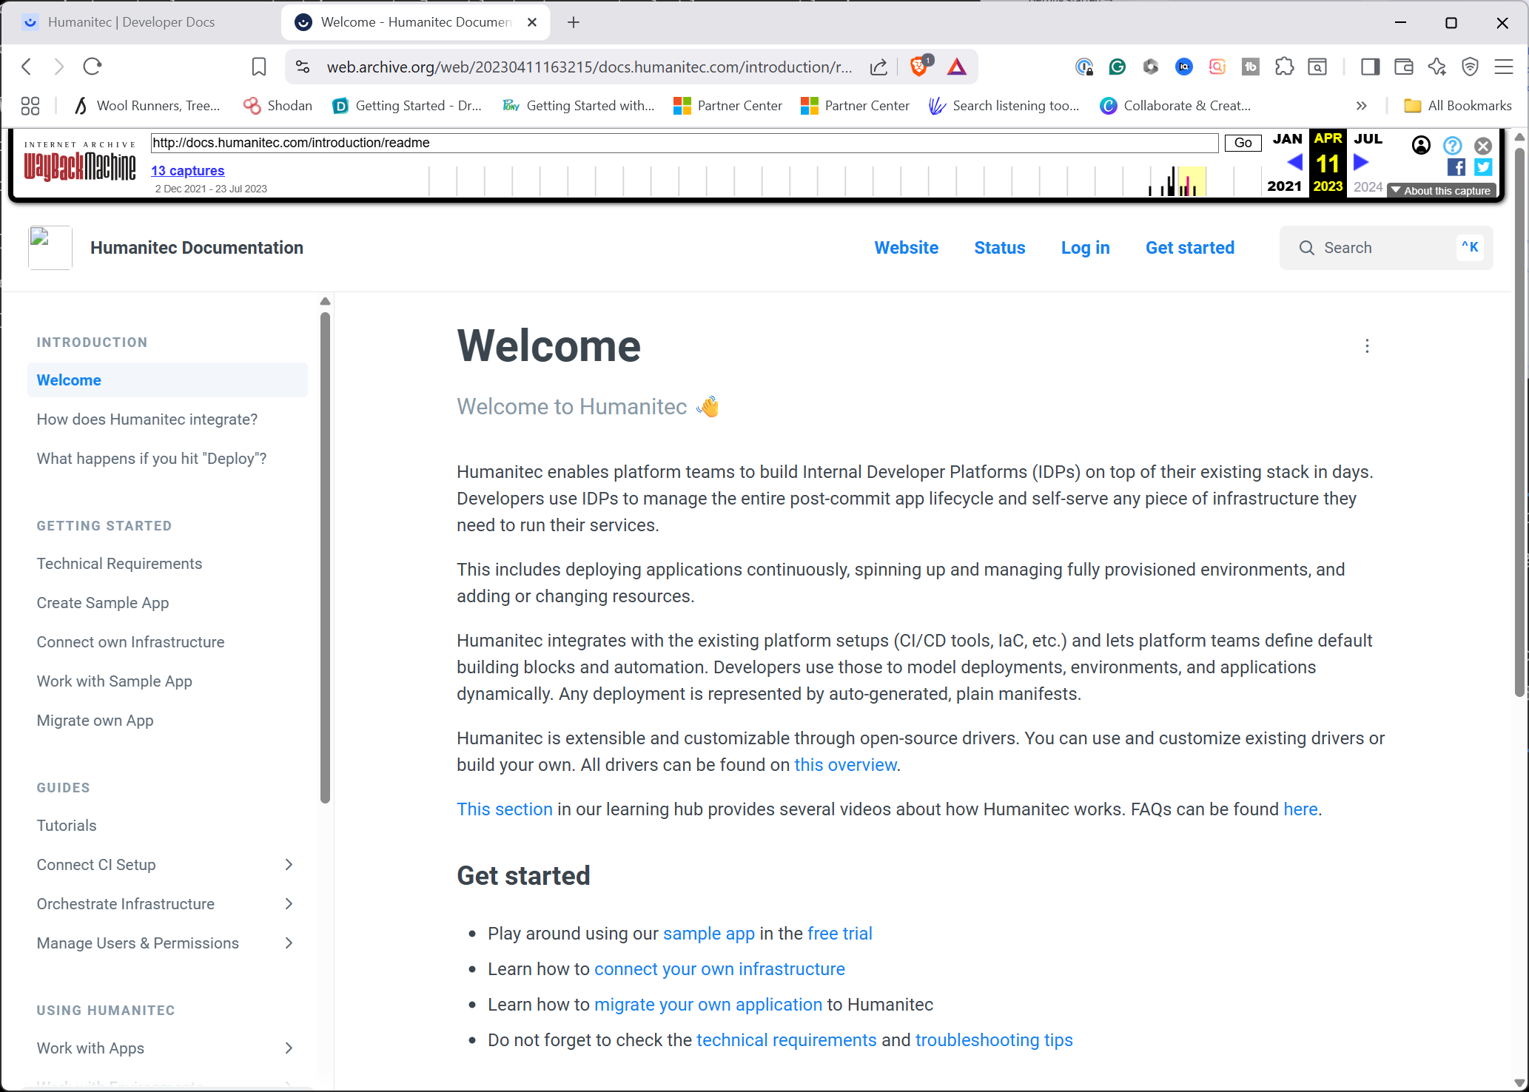Screen dimensions: 1529x1092
Task: Open the Brave Rewards triangle icon
Action: pos(957,67)
